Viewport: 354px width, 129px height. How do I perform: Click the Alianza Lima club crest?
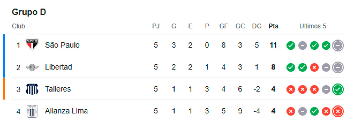(x=32, y=111)
